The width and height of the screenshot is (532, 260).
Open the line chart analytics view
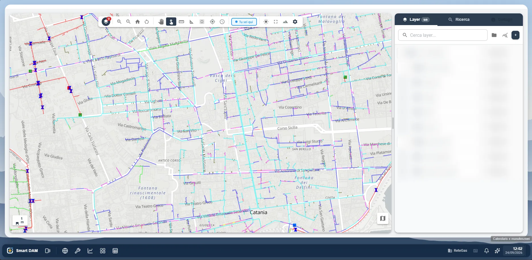(x=90, y=251)
